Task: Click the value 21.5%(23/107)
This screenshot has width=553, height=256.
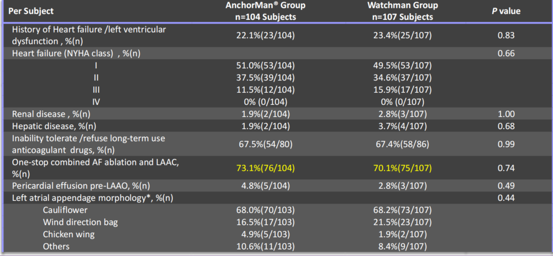Action: pyautogui.click(x=402, y=222)
